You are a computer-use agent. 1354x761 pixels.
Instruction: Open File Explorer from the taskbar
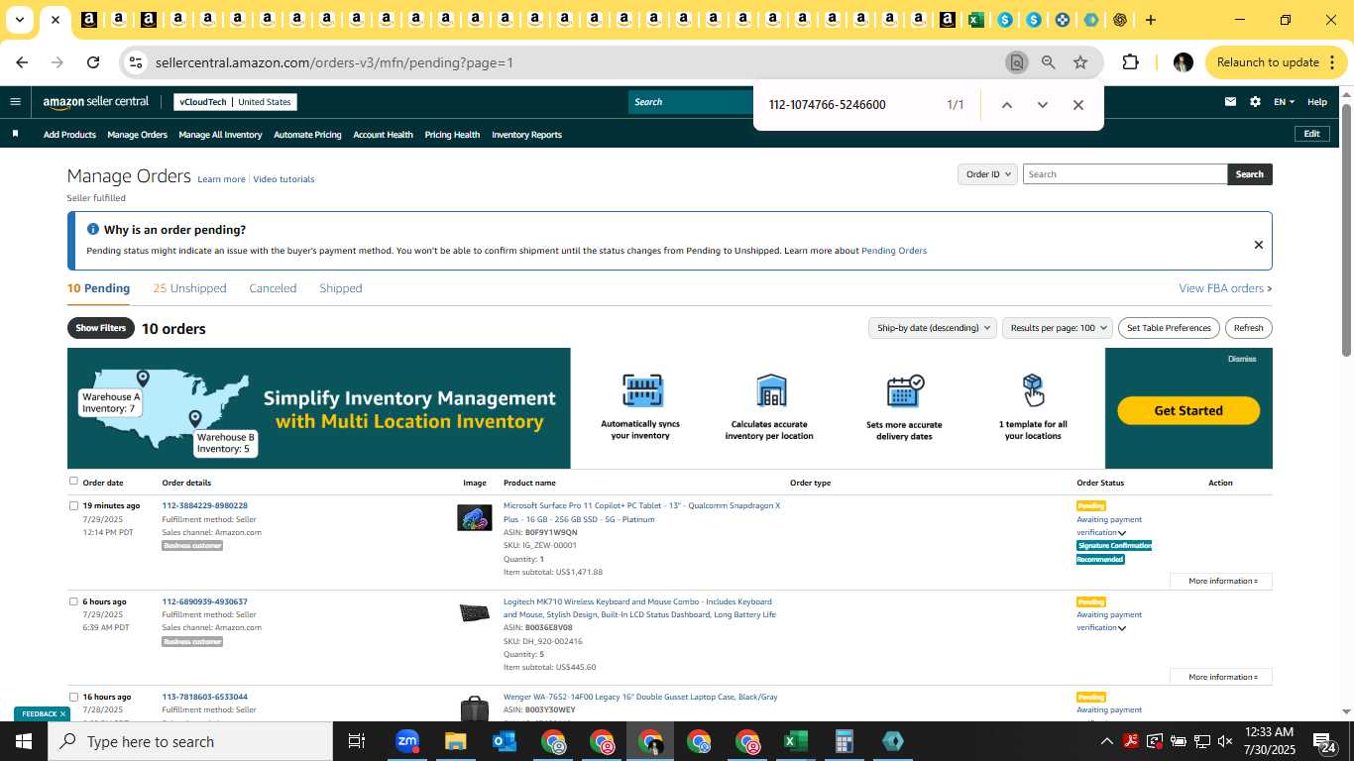click(455, 741)
